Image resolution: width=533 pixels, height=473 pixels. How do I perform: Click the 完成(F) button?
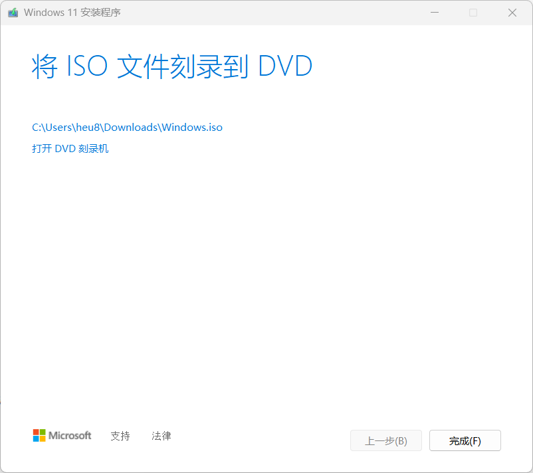tap(465, 440)
